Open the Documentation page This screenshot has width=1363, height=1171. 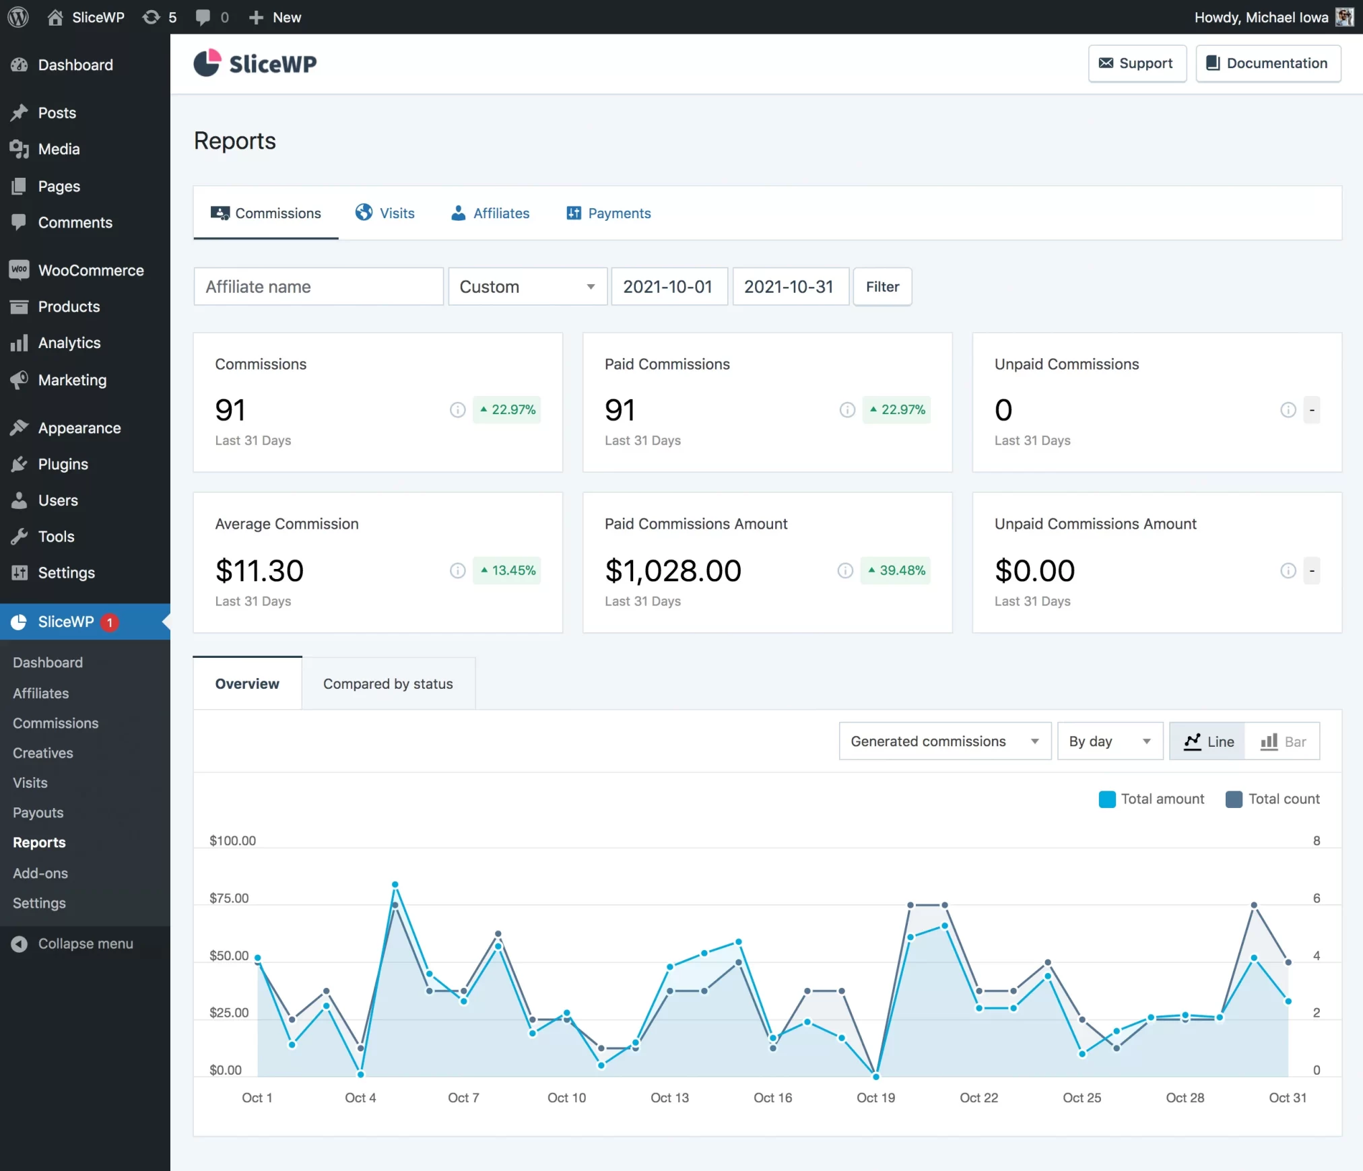click(1268, 63)
